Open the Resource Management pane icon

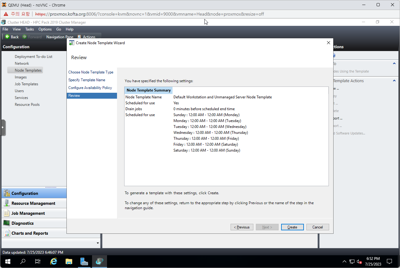pyautogui.click(x=7, y=203)
